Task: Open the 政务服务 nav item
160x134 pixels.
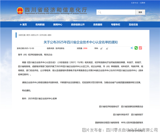Action: tap(98, 25)
